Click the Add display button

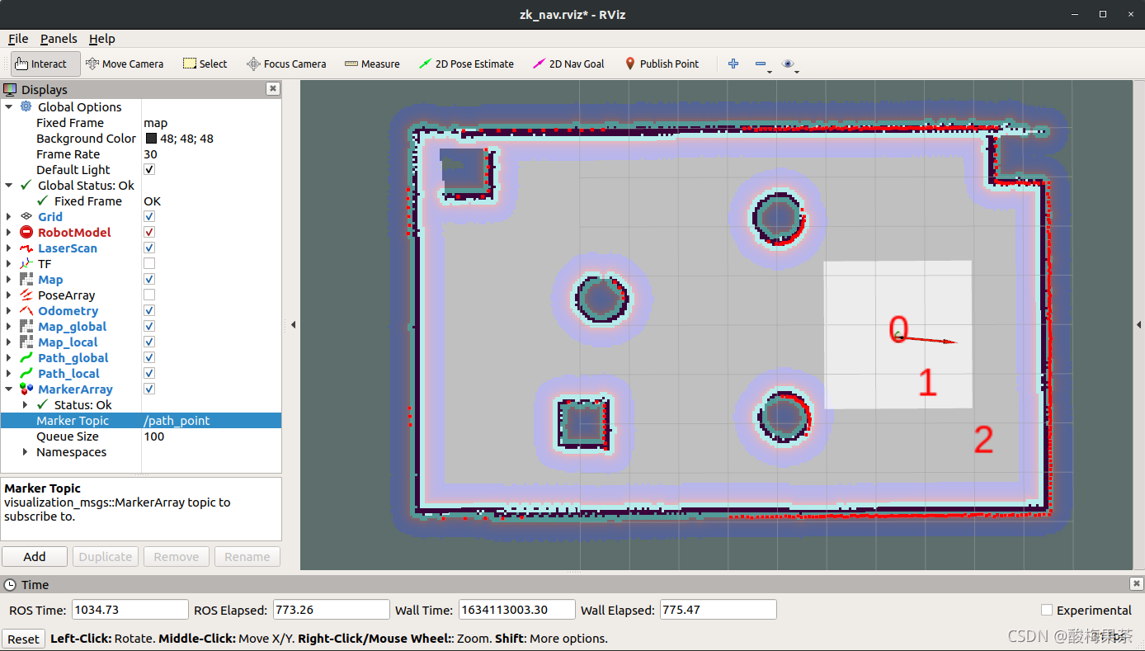[x=35, y=556]
